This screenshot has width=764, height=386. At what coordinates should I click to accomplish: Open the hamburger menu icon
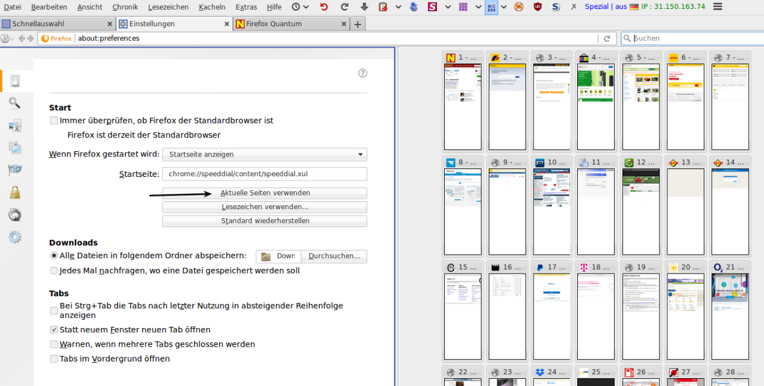pyautogui.click(x=718, y=7)
